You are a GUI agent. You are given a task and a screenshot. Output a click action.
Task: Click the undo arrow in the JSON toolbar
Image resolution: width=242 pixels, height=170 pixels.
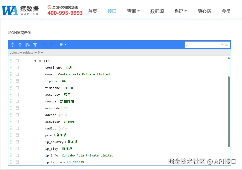44,45
